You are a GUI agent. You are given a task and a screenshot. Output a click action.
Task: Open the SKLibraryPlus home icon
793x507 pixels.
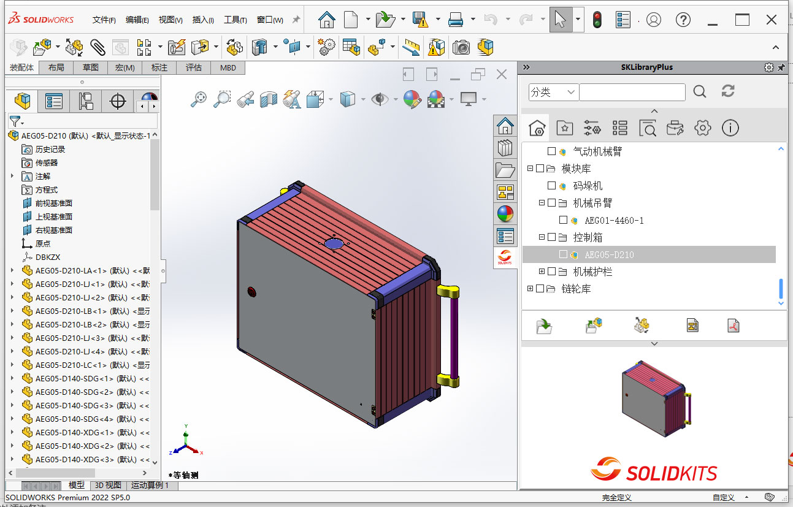pyautogui.click(x=537, y=128)
